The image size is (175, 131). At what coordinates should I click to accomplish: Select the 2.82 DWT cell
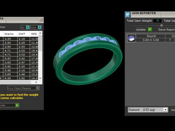coord(24,78)
